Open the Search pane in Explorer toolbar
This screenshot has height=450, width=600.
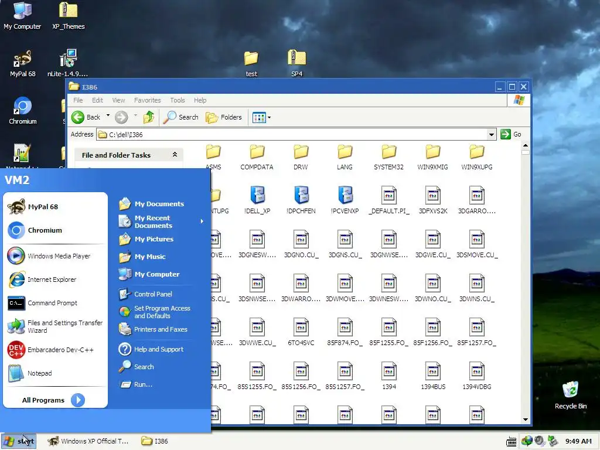[180, 117]
